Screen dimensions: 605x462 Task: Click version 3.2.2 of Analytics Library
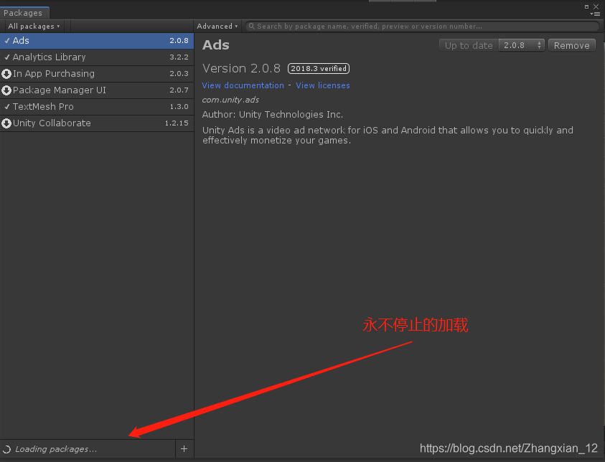tap(179, 57)
